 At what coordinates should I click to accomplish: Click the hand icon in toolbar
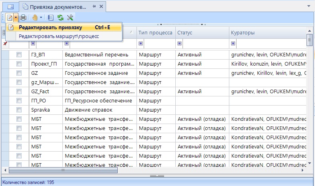[x=35, y=18]
